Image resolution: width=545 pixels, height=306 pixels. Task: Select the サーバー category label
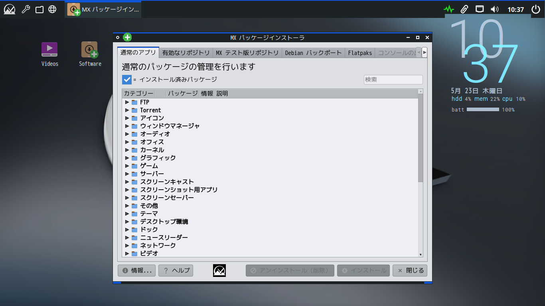152,174
